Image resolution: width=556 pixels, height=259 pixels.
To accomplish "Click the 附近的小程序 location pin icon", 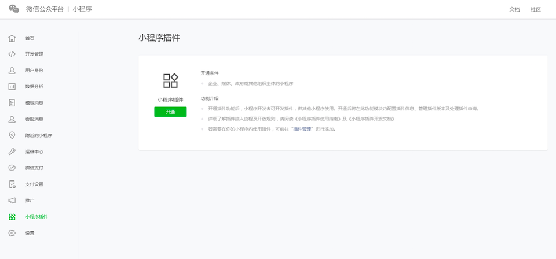I will pyautogui.click(x=12, y=135).
